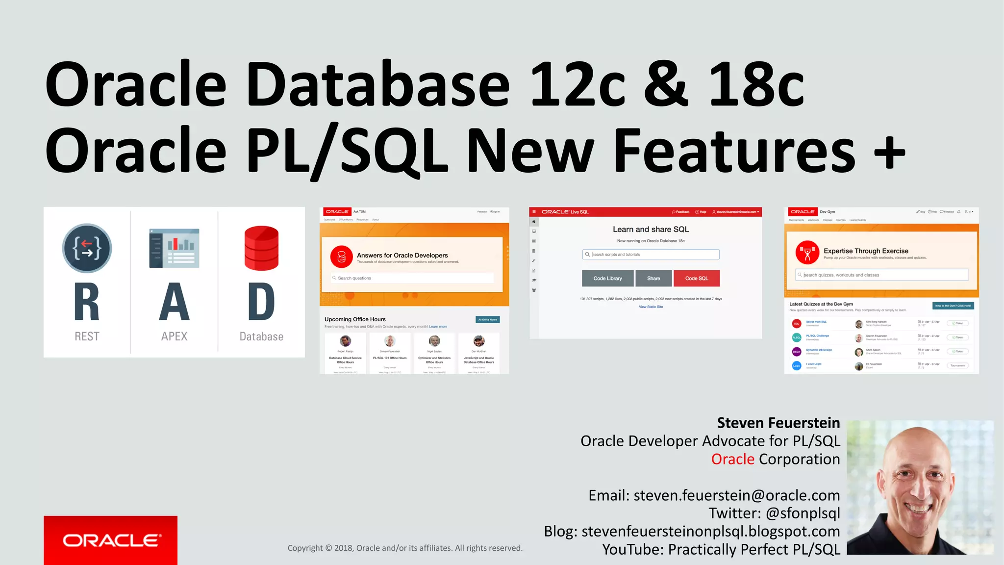Expand the Dev Gym profile menu
Image resolution: width=1004 pixels, height=565 pixels.
(969, 212)
